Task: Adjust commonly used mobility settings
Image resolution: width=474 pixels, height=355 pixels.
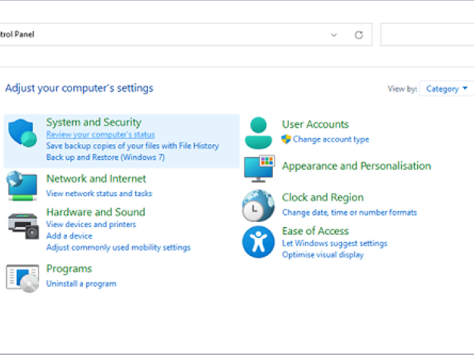Action: coord(118,247)
